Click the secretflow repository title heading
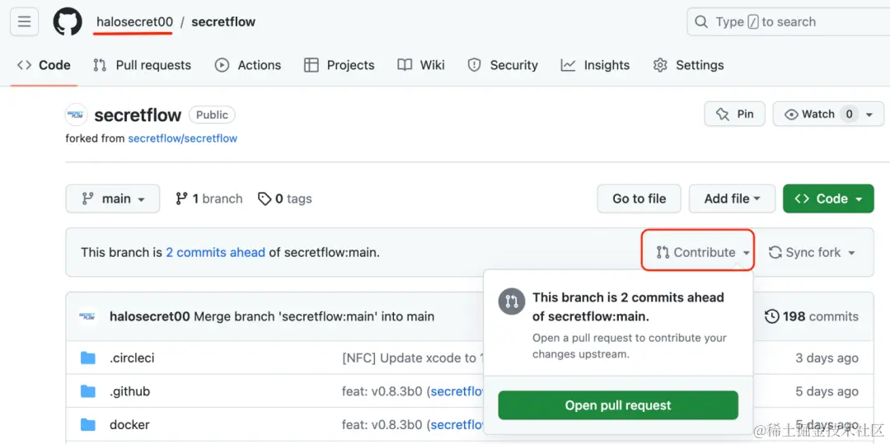Image resolution: width=890 pixels, height=444 pixels. pos(138,115)
